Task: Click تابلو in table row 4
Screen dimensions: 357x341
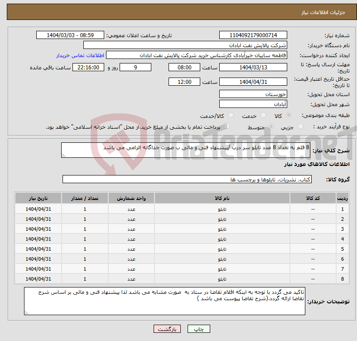Action: coord(222,239)
